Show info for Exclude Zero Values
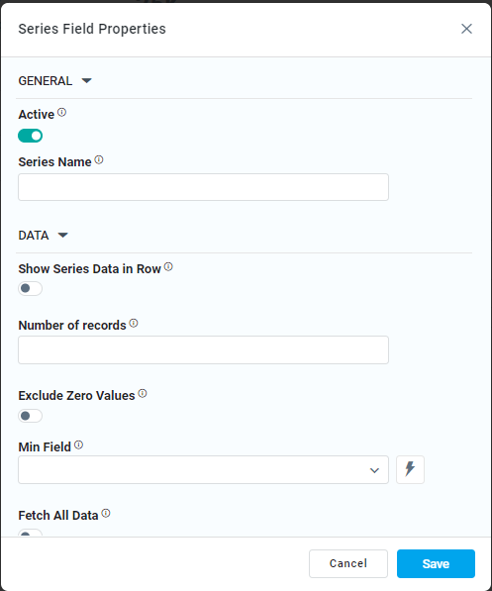Viewport: 492px width, 591px height. click(143, 393)
